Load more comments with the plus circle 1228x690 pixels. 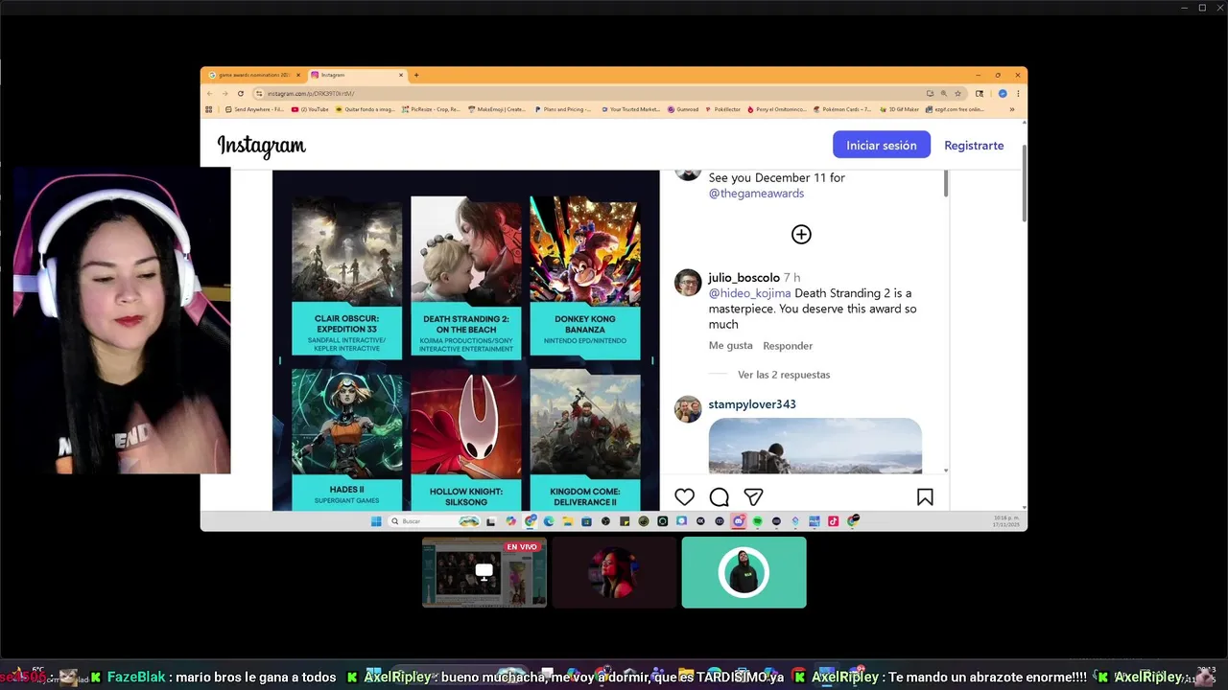coord(801,234)
